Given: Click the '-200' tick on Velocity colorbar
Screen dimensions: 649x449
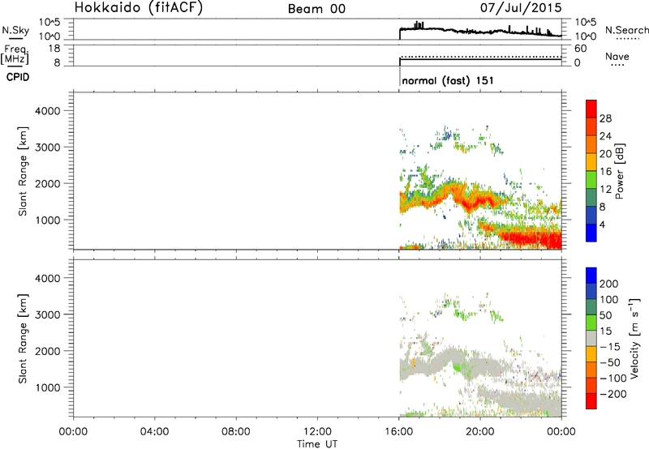Looking at the screenshot, I should tap(612, 394).
